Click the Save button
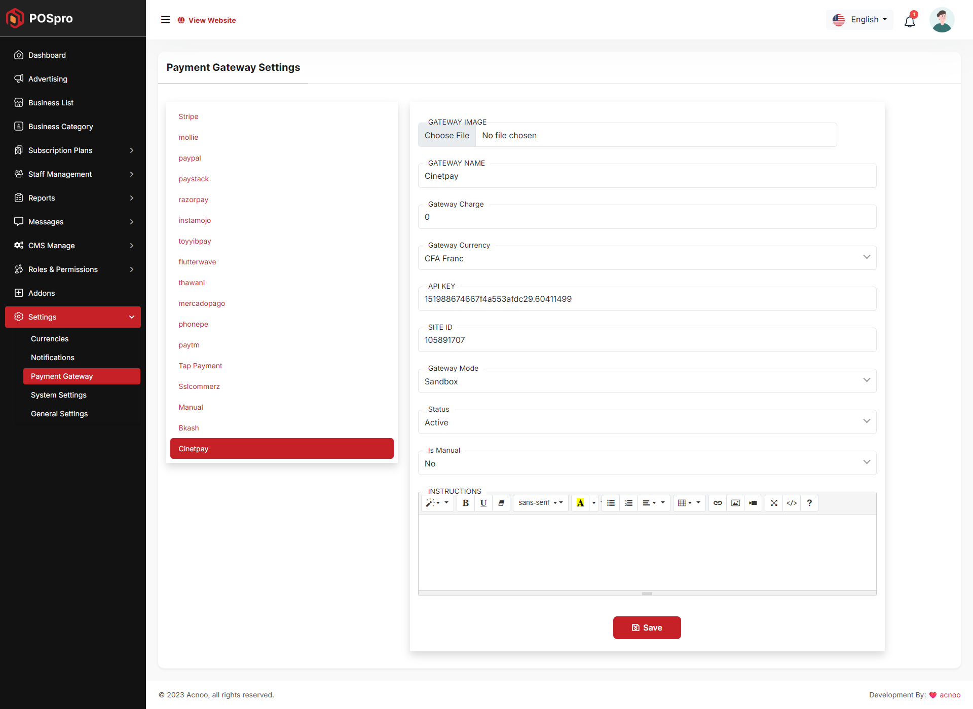The width and height of the screenshot is (973, 709). [647, 627]
